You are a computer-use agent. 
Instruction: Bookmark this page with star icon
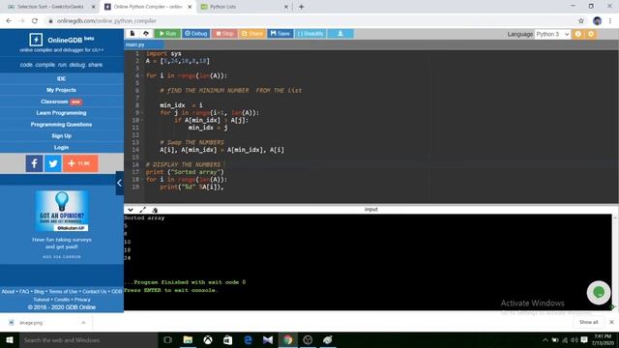point(581,21)
